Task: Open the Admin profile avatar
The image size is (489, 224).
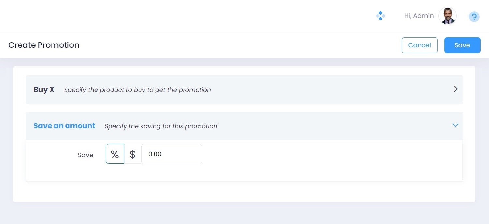Action: [x=448, y=16]
